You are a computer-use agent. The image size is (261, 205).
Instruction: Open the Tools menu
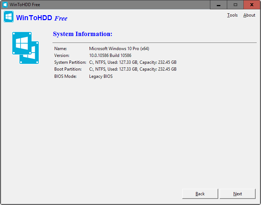232,15
